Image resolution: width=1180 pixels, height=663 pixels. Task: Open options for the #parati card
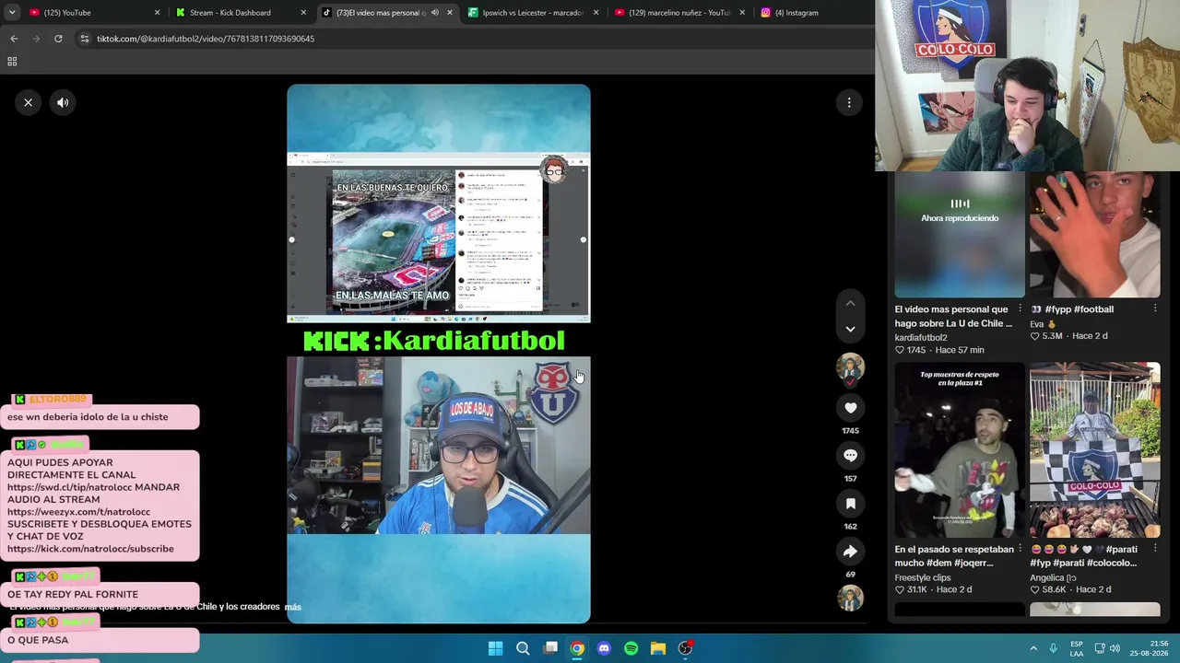(1155, 549)
